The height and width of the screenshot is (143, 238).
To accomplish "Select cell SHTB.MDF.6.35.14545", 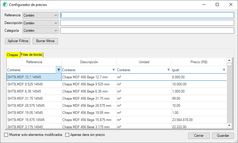I will click(x=34, y=91).
